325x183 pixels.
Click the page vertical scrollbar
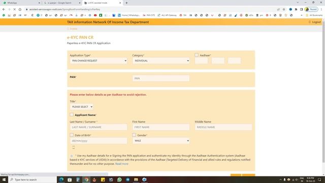(323, 91)
